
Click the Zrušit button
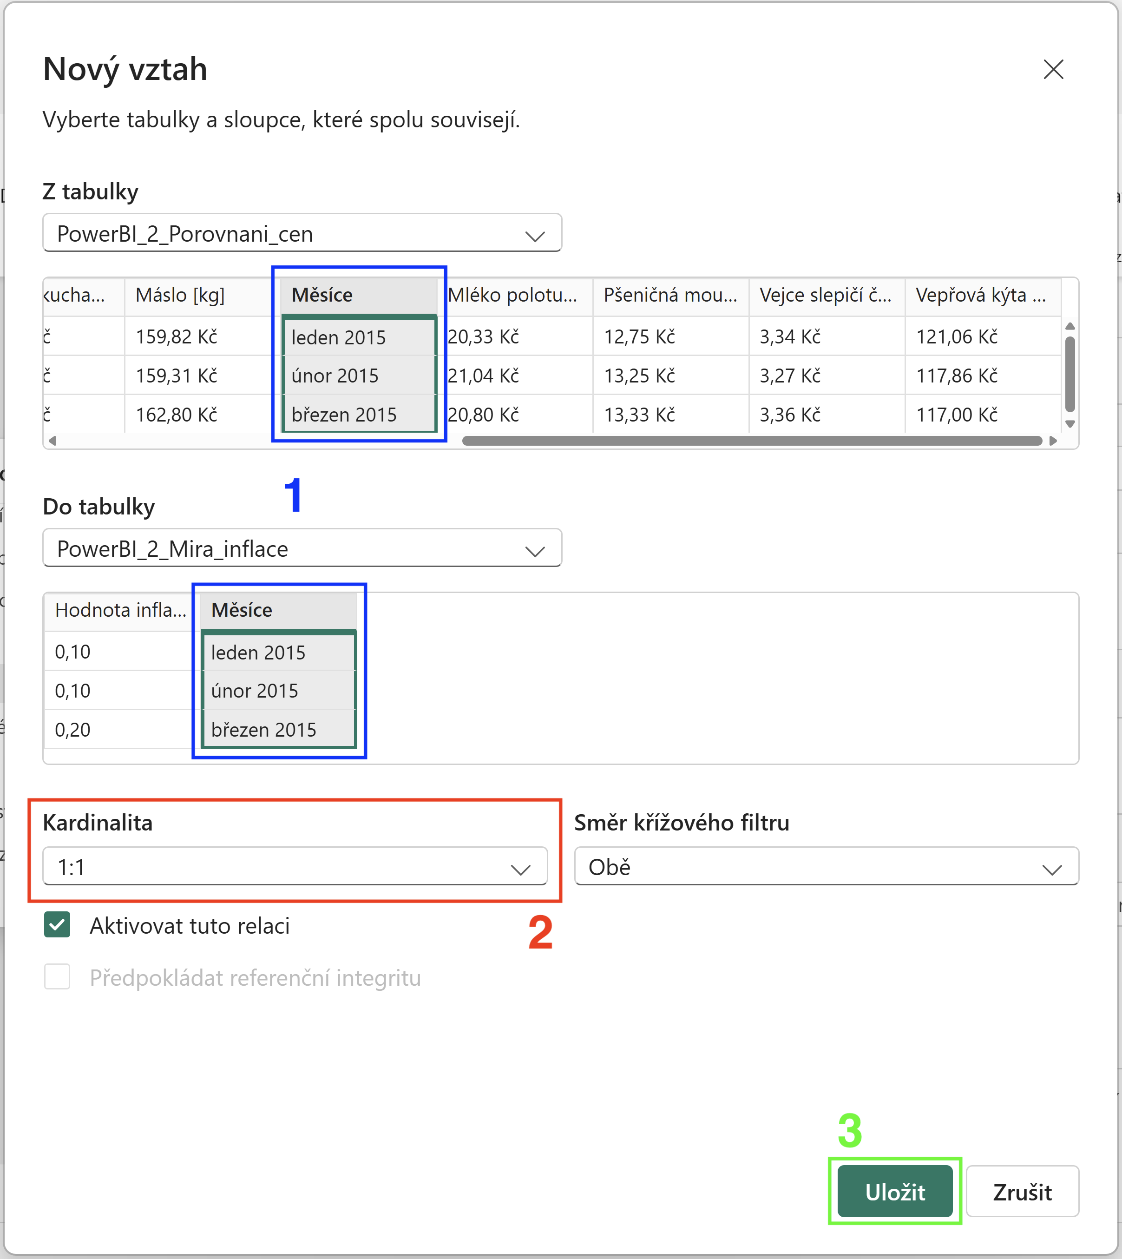click(1022, 1191)
